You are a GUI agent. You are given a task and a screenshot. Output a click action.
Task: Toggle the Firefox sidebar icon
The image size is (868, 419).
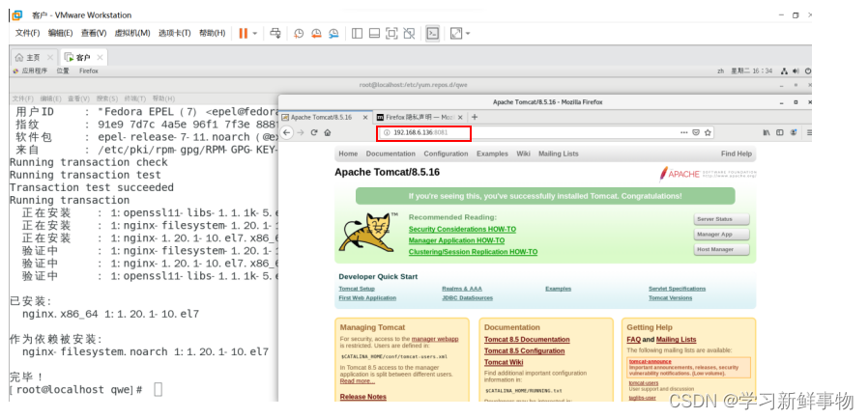tap(780, 132)
